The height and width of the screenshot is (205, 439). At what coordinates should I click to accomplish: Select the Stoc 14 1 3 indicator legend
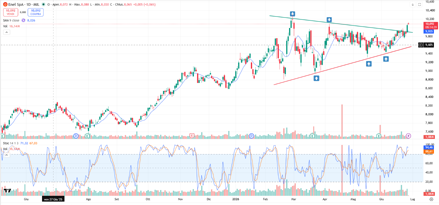pyautogui.click(x=11, y=144)
